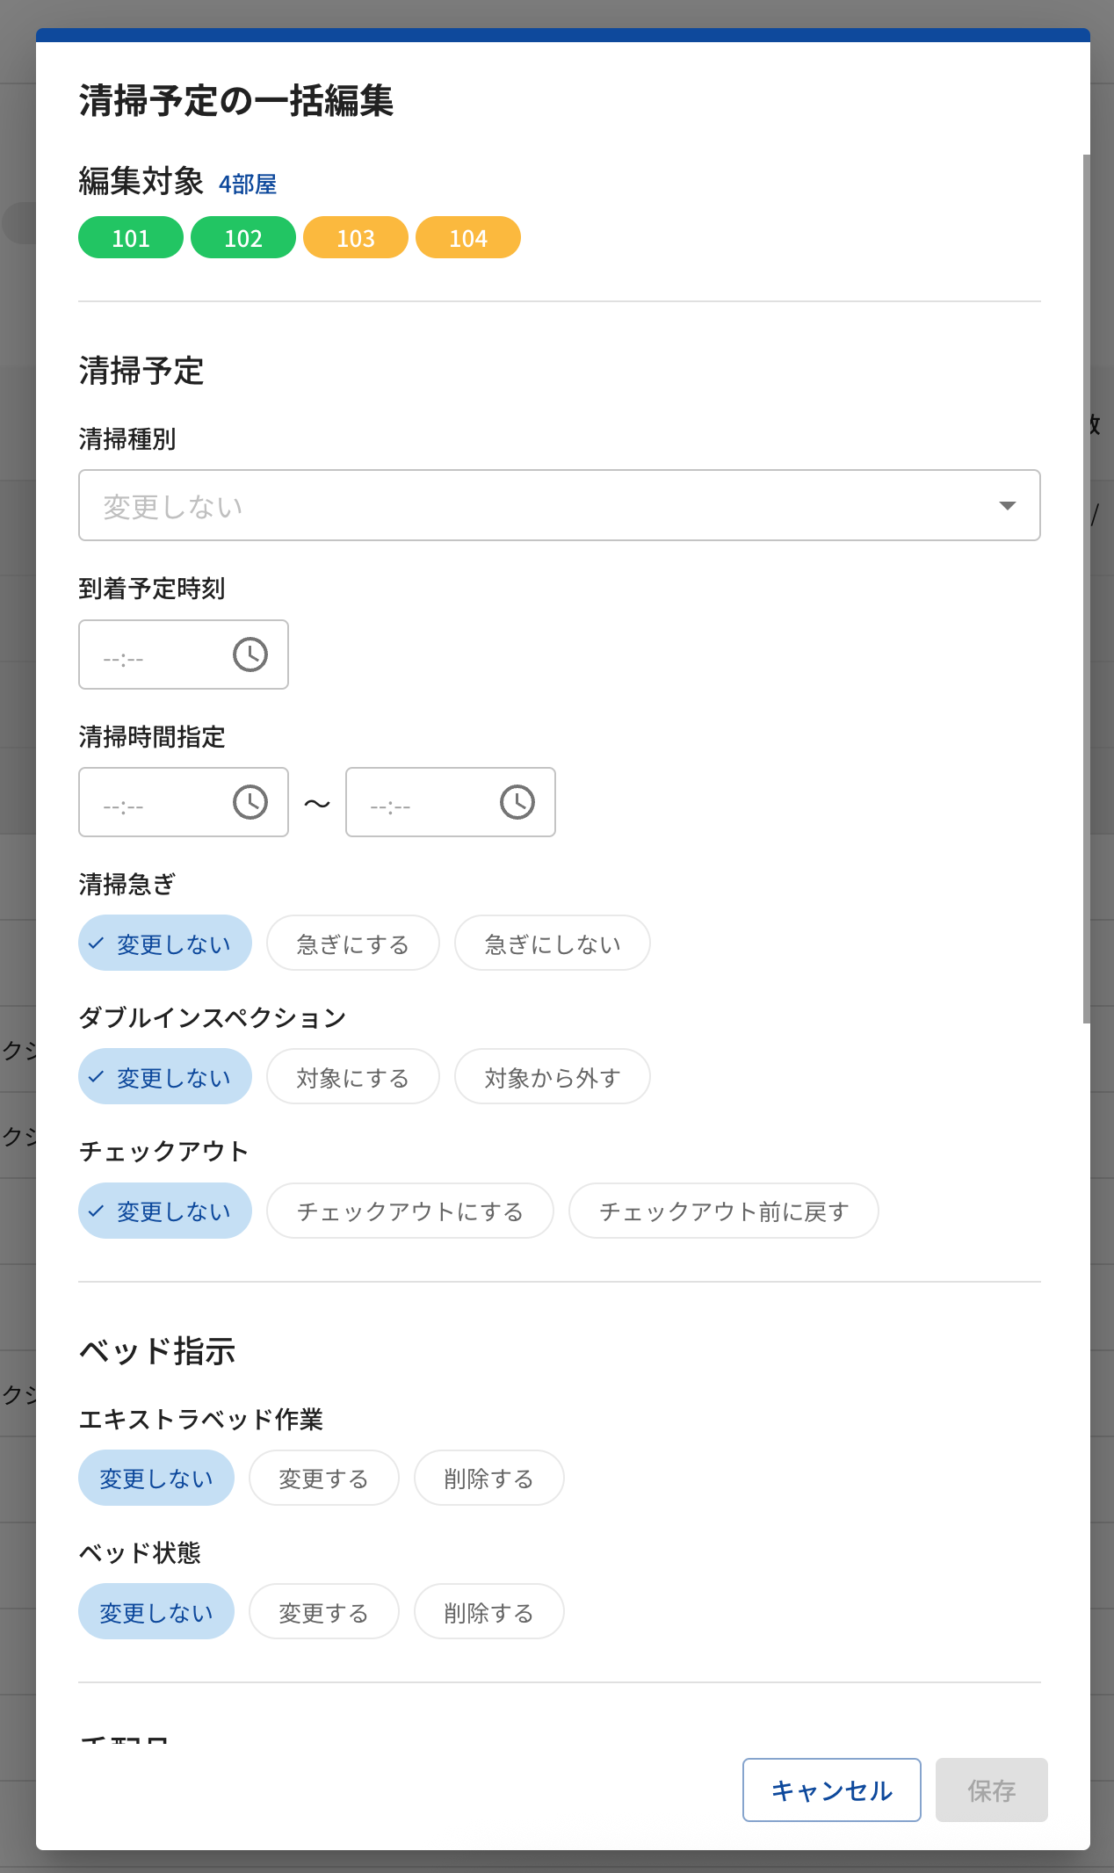Select 急ぎにする for 清掃急ぎ
1114x1873 pixels.
(x=352, y=944)
